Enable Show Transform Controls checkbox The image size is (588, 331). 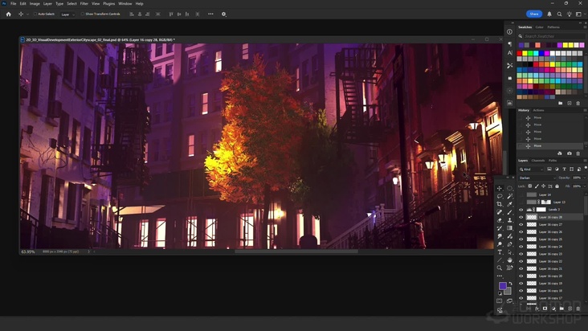pyautogui.click(x=83, y=14)
